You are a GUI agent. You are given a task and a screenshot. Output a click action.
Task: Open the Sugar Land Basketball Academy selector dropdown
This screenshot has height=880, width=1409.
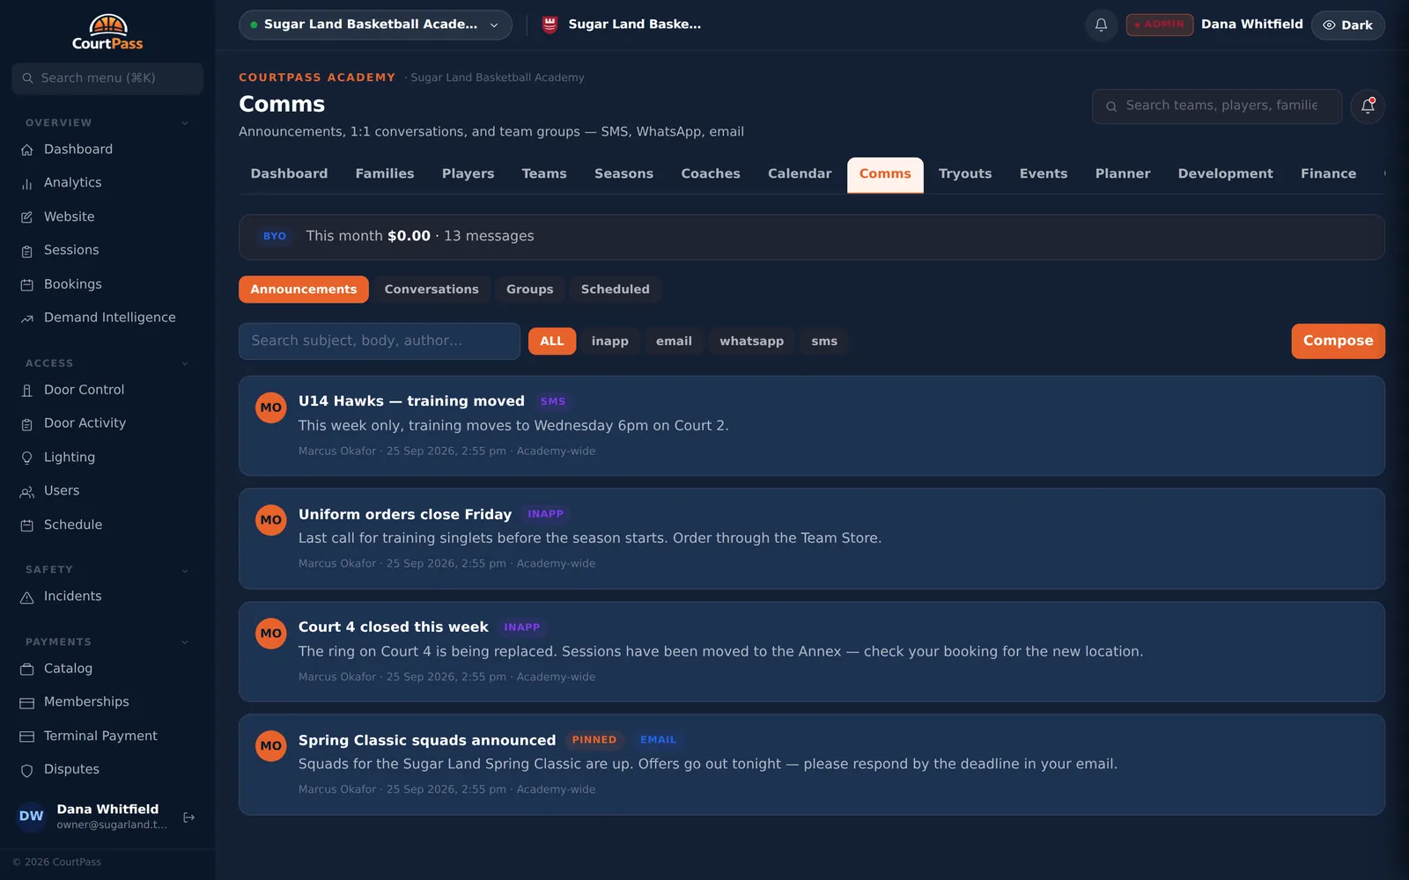375,25
